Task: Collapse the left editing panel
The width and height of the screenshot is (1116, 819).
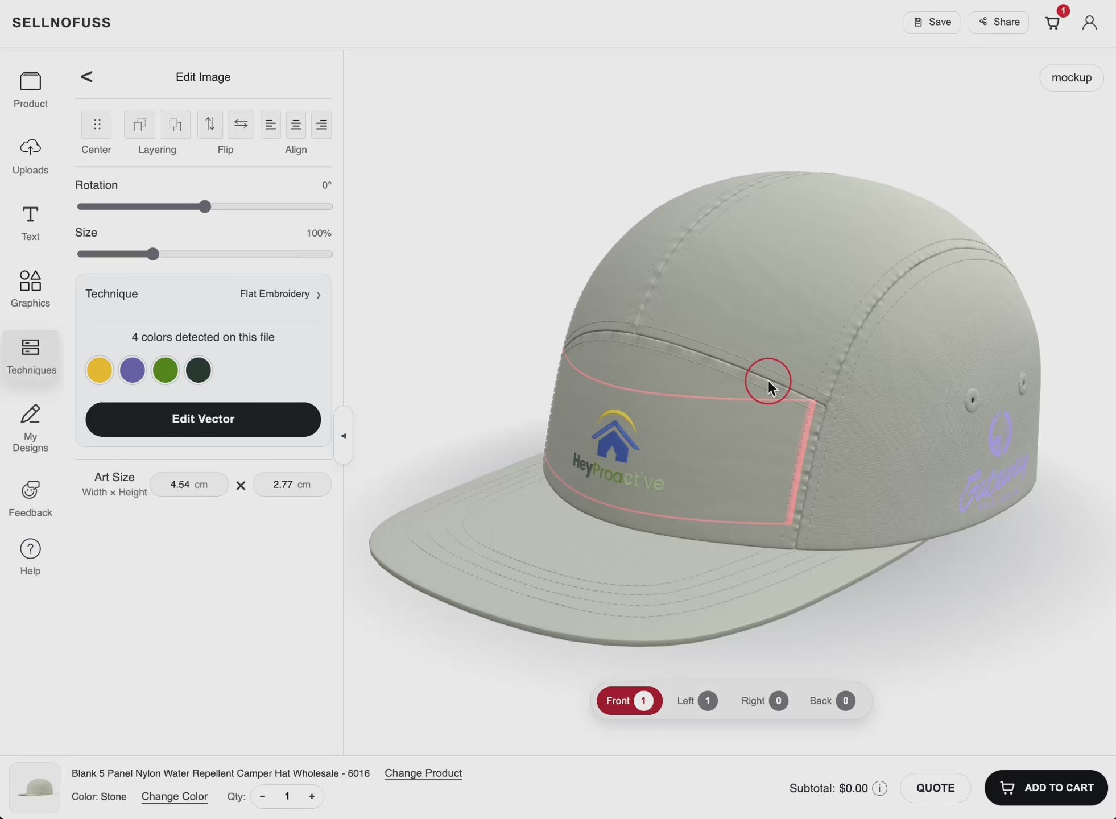Action: (343, 436)
